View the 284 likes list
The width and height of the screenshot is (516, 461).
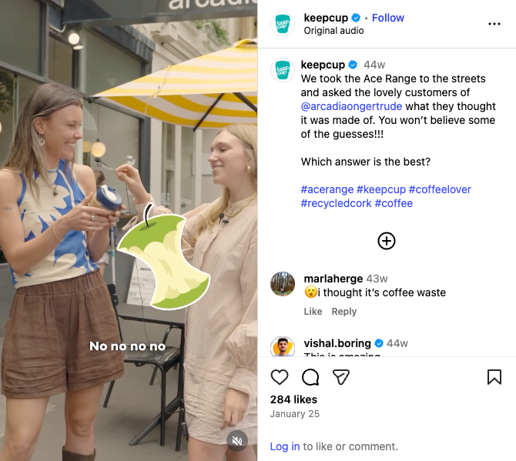point(293,399)
